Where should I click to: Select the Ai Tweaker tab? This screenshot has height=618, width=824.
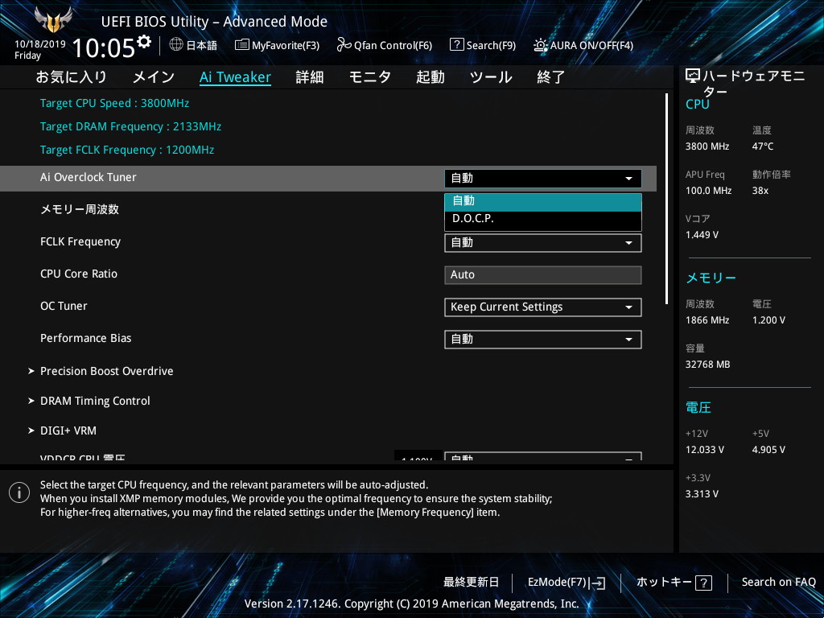[236, 77]
